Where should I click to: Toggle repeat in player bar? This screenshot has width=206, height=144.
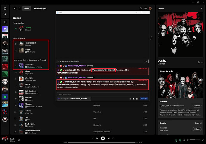pyautogui.click(x=113, y=138)
